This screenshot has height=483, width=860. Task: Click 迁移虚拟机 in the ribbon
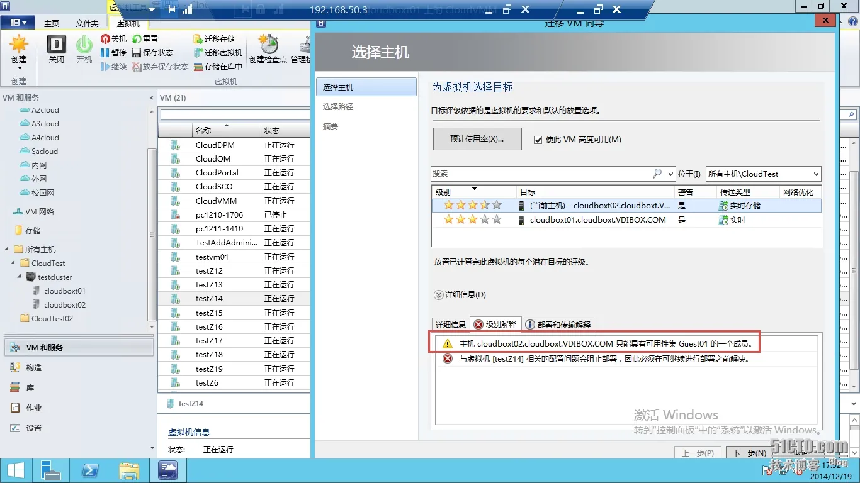(218, 53)
